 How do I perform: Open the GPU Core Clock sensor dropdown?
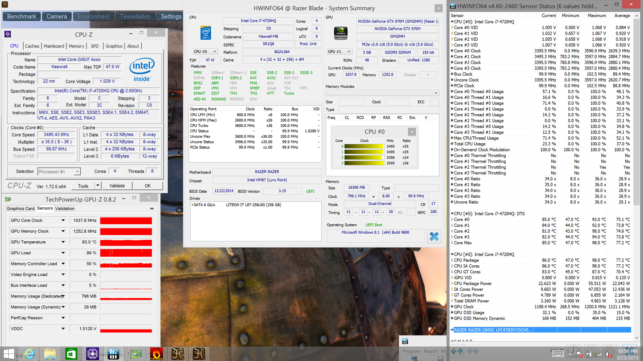point(63,220)
